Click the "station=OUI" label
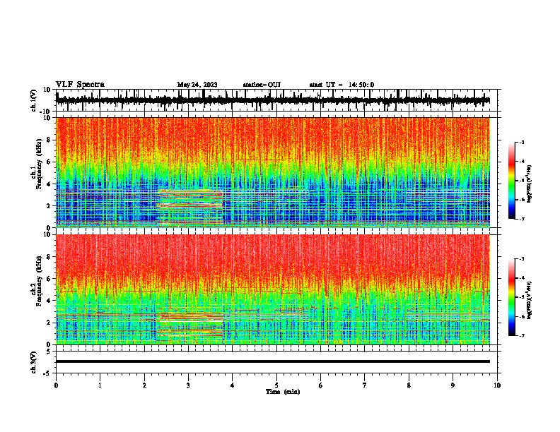Screen dimensions: 560x432 (262, 85)
